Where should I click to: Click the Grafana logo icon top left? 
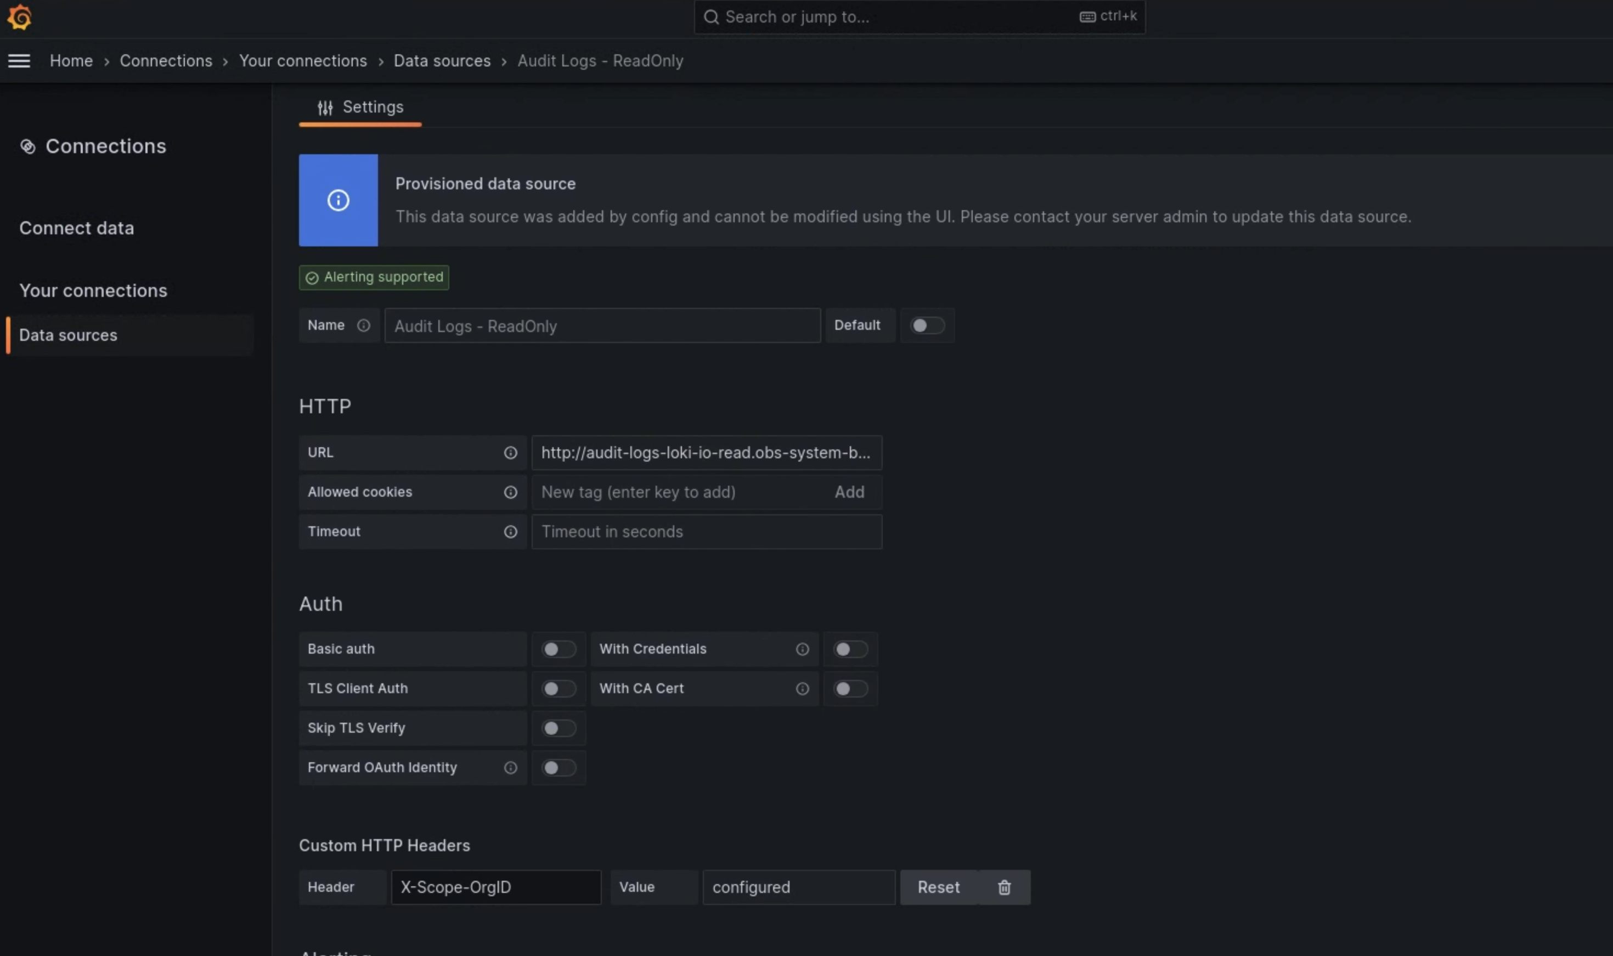pyautogui.click(x=19, y=16)
